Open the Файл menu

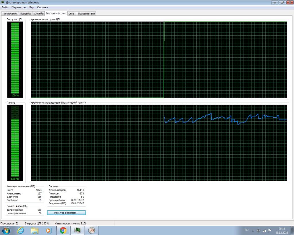coord(5,7)
